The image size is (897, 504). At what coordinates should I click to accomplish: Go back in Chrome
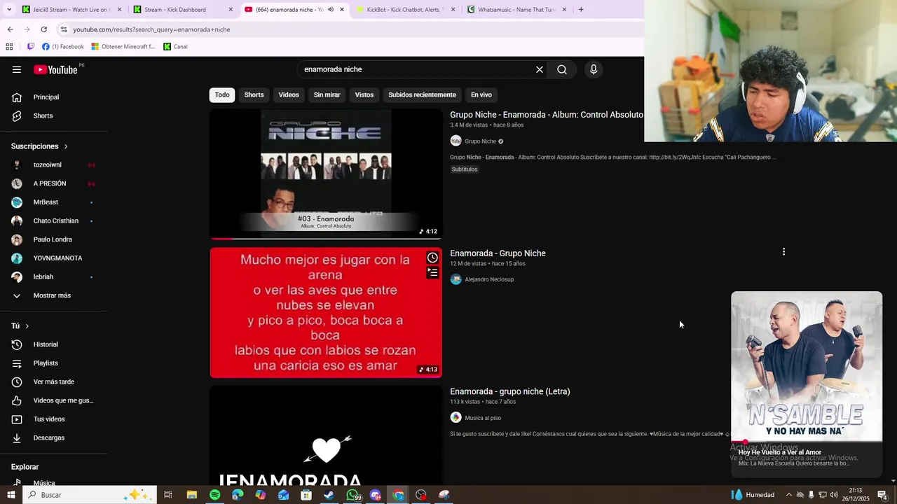(x=10, y=29)
